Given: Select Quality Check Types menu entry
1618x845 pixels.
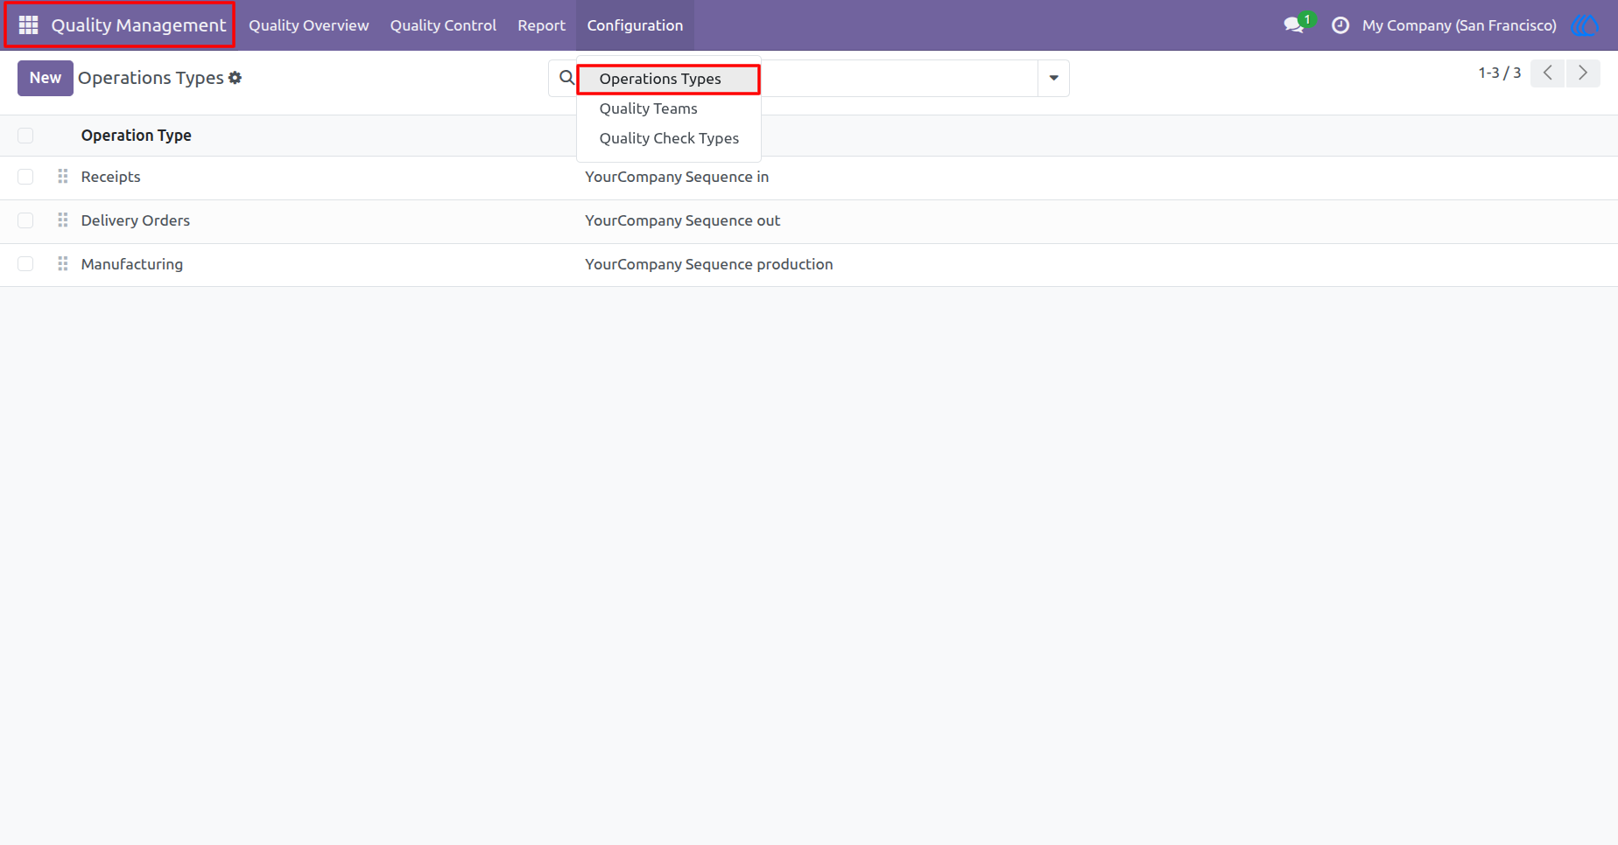Looking at the screenshot, I should 668,138.
